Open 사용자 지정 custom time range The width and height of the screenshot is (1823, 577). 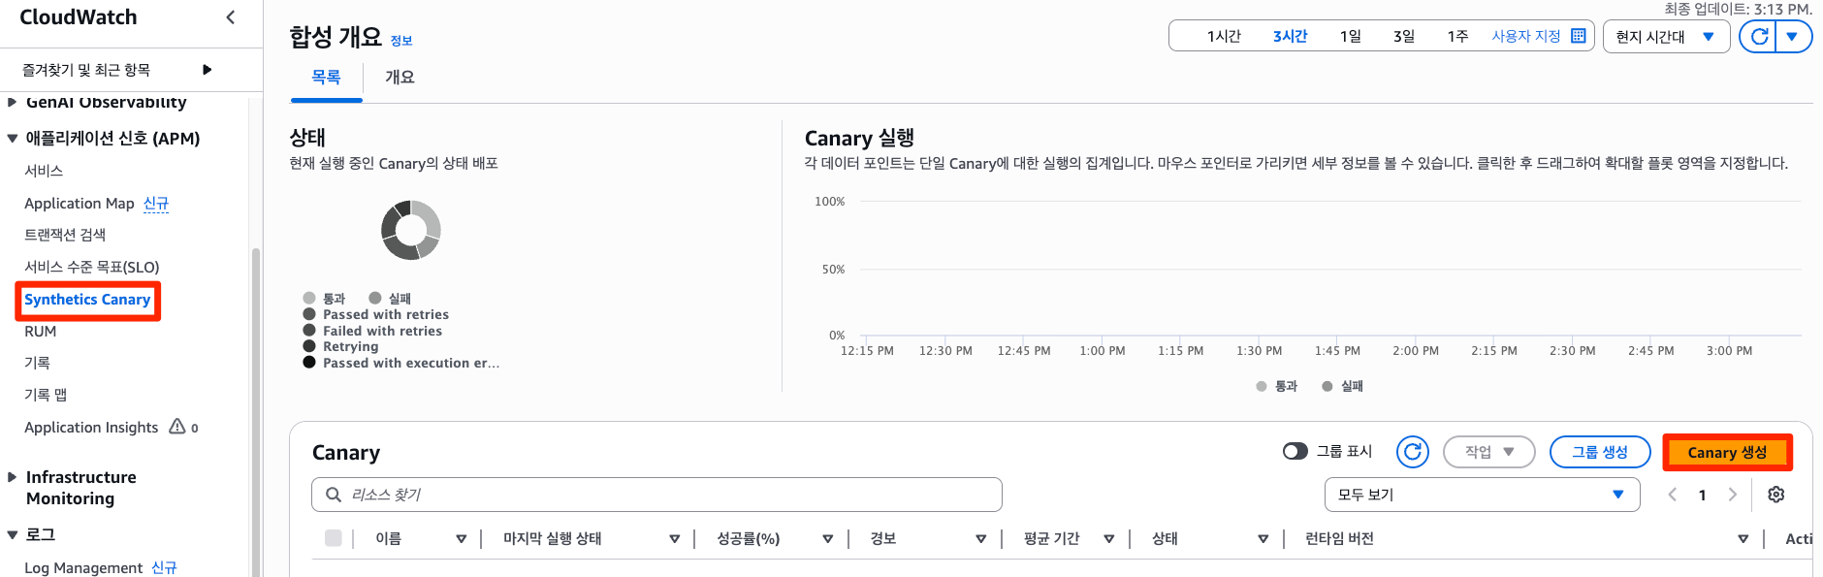click(x=1526, y=36)
